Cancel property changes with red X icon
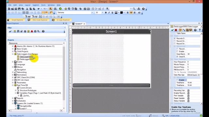209x117 pixels. point(176,30)
